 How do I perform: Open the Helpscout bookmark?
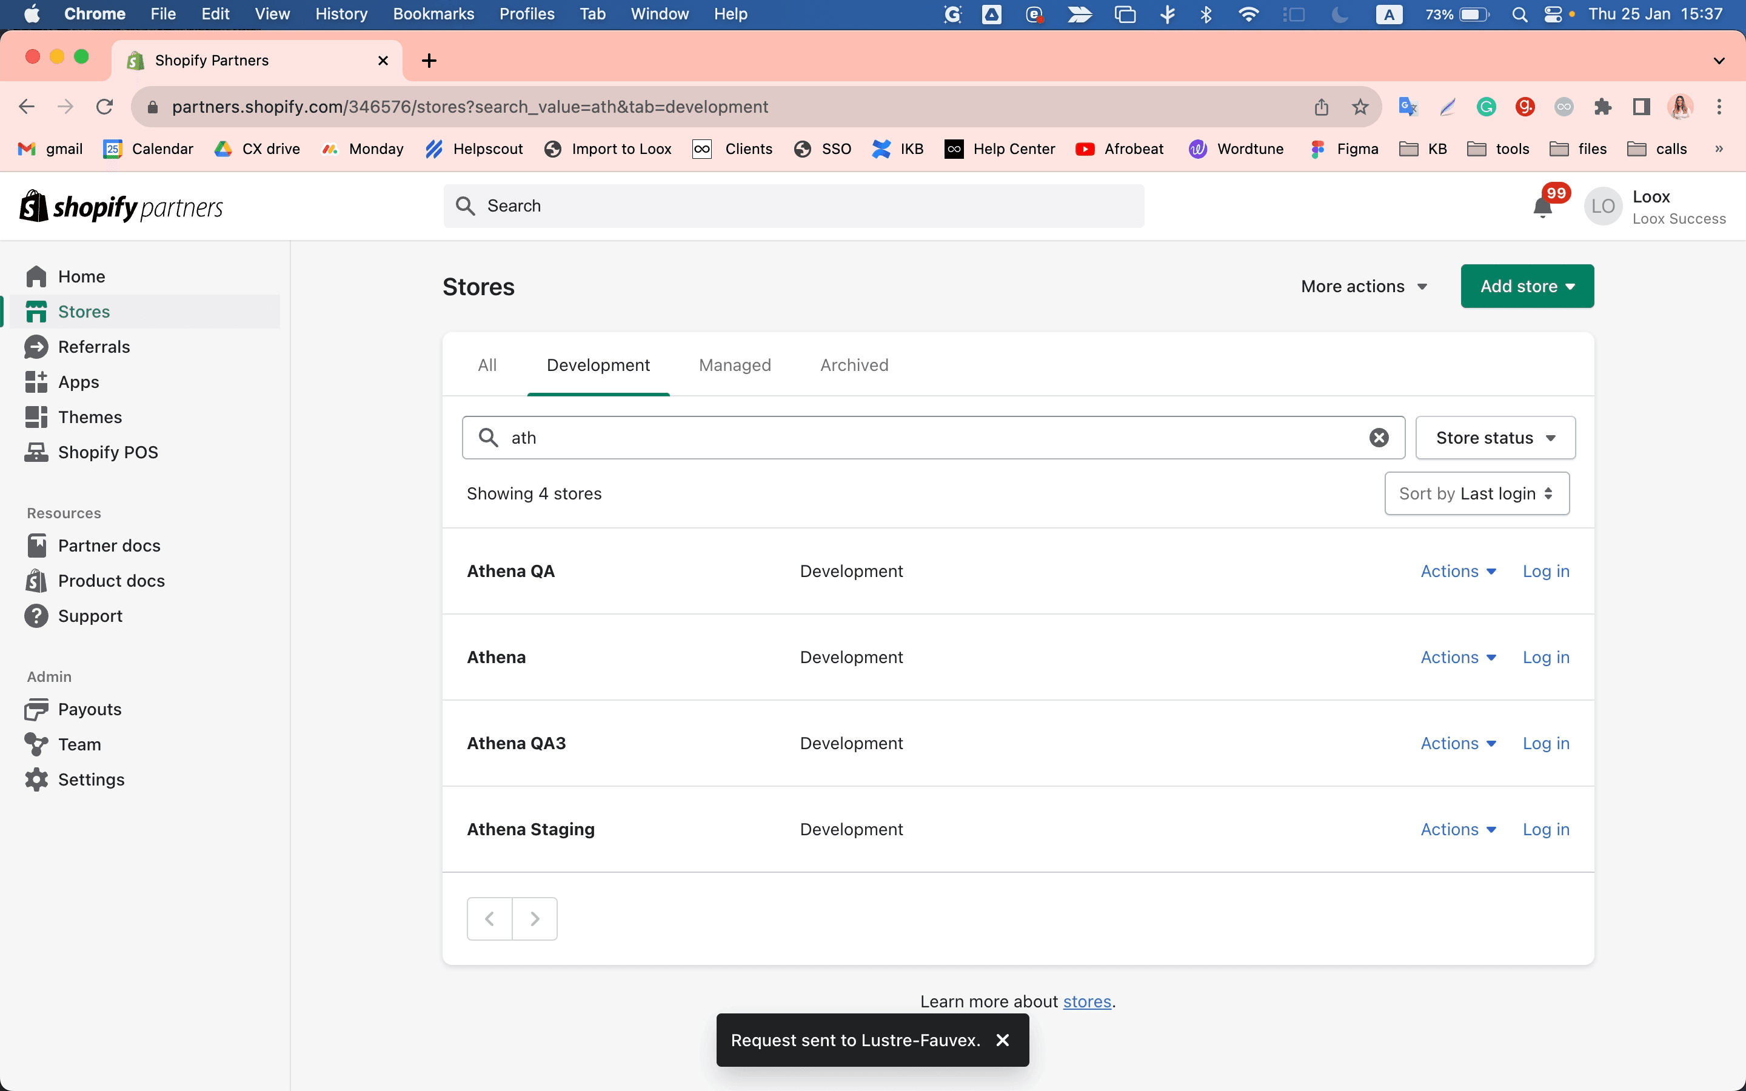[475, 148]
